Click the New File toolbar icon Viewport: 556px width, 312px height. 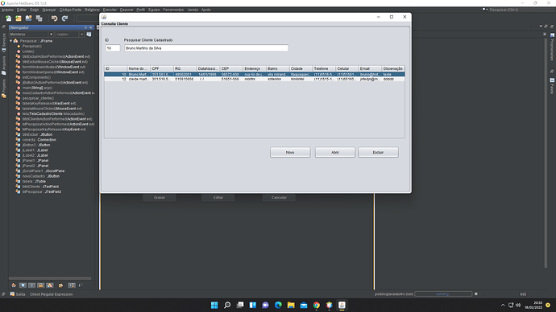9,18
